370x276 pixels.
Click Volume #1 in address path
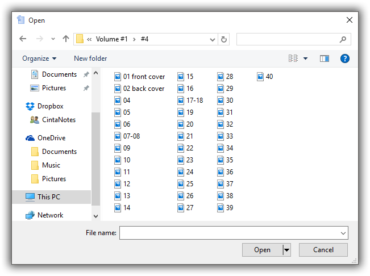pyautogui.click(x=111, y=39)
